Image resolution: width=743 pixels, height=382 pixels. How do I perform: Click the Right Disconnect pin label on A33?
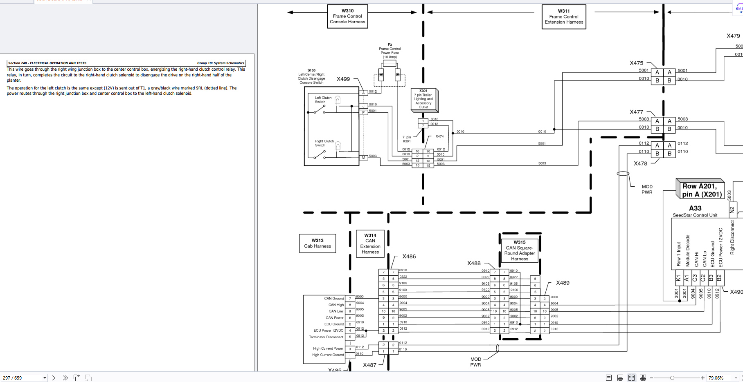point(732,238)
